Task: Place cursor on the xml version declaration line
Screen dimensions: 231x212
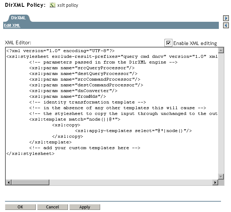Action: (x=60, y=51)
